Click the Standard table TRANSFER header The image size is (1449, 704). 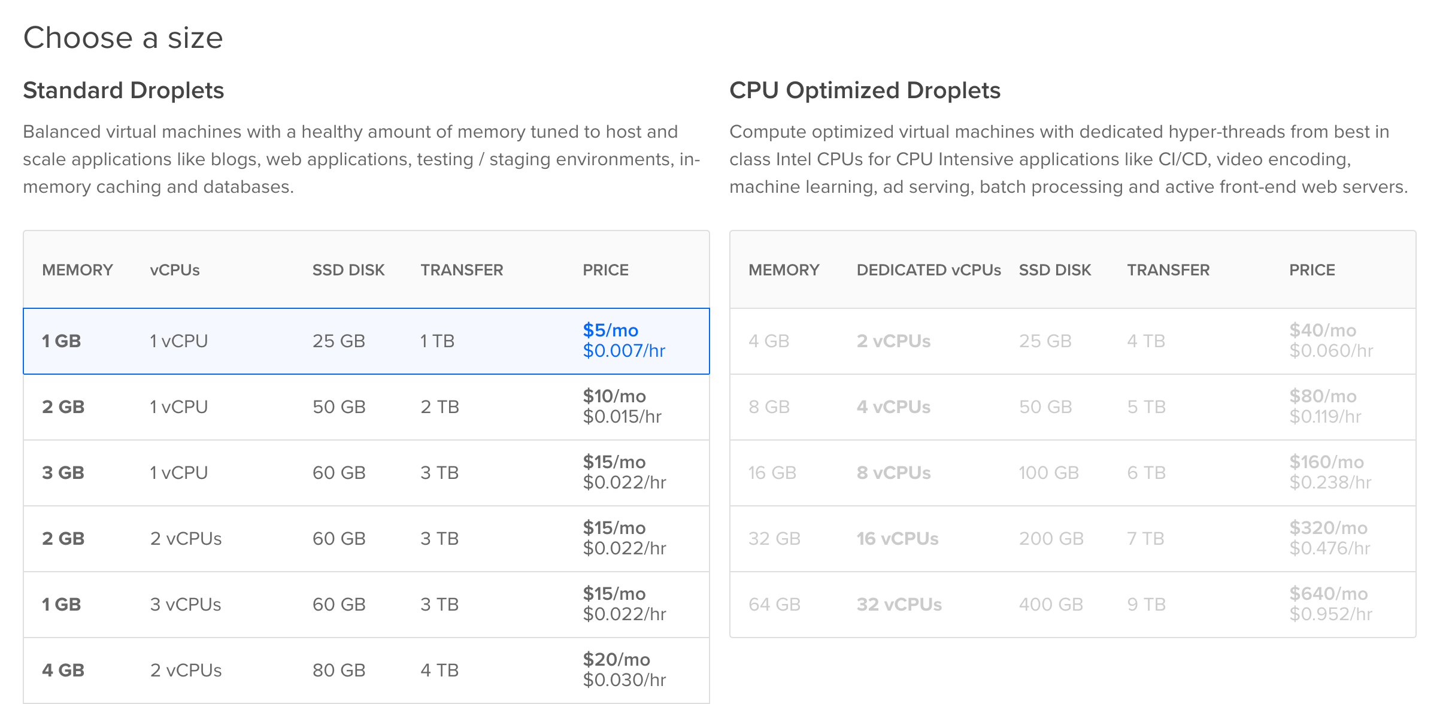pyautogui.click(x=462, y=270)
